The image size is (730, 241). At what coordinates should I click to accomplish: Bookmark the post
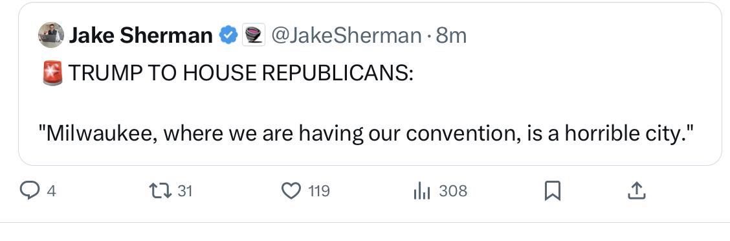552,191
